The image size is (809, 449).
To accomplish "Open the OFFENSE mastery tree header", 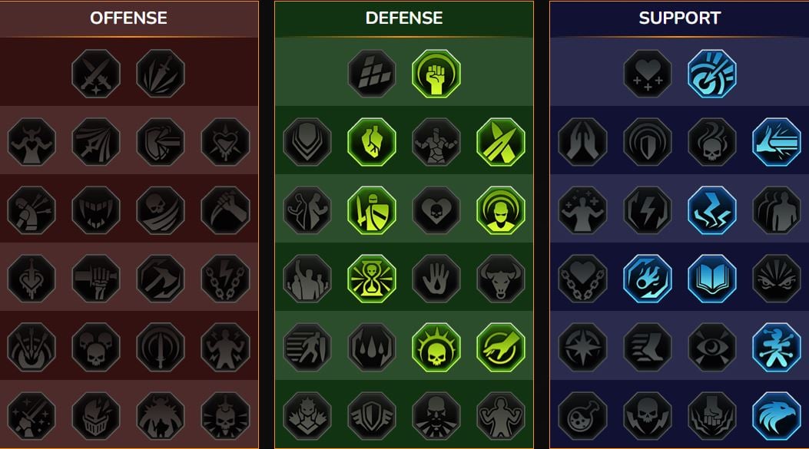I will coord(128,18).
